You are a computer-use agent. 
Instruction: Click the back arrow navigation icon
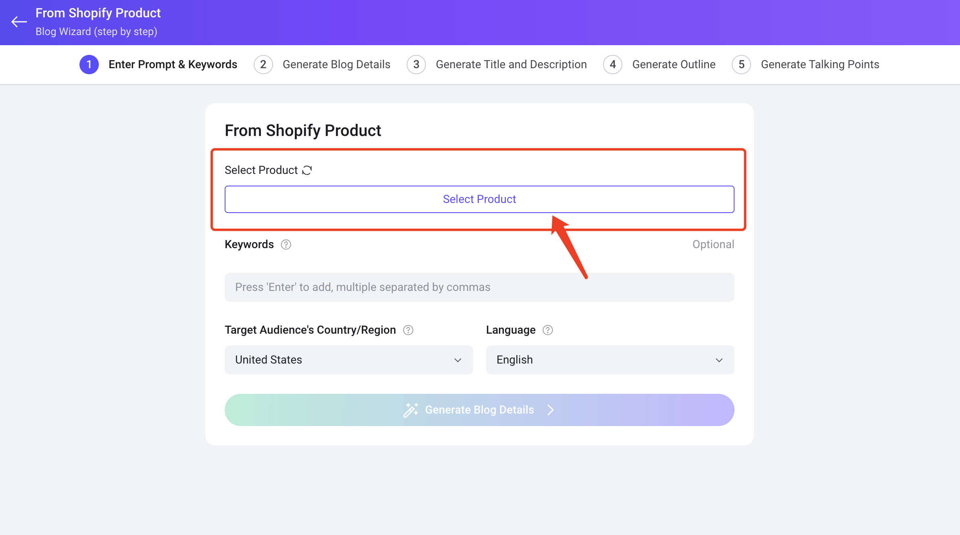coord(18,21)
